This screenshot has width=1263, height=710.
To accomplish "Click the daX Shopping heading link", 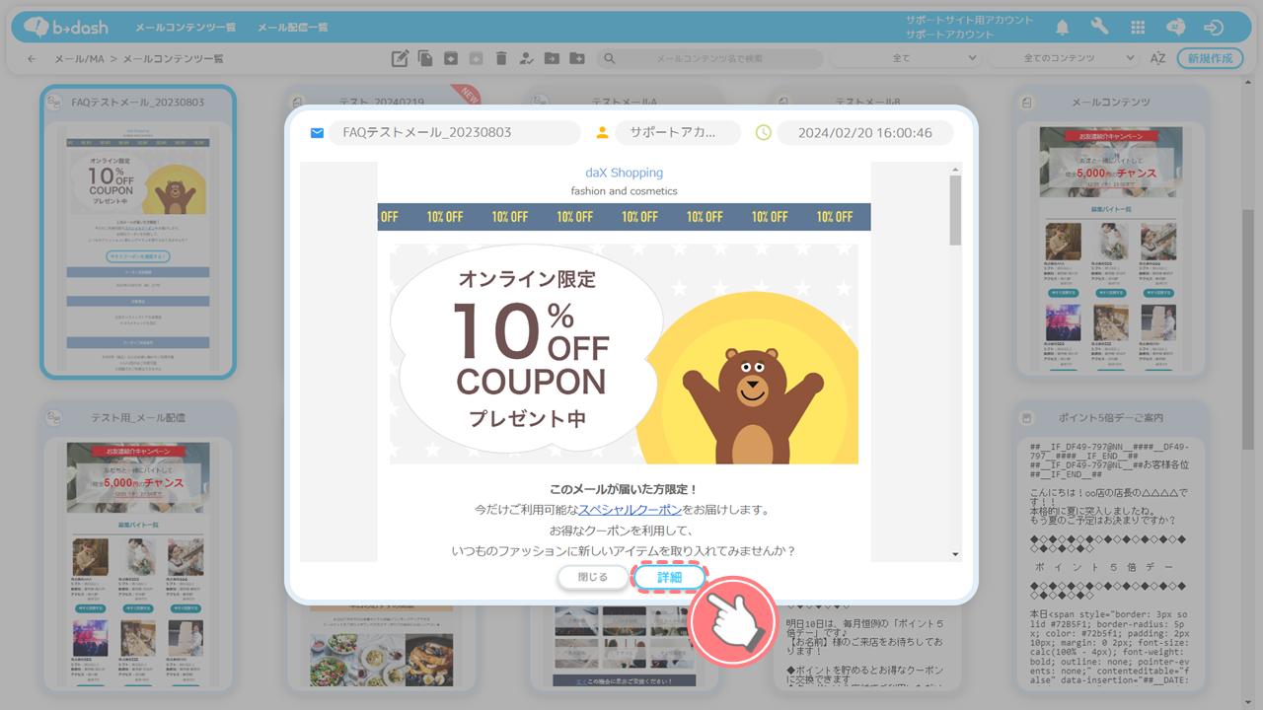I will tap(624, 173).
